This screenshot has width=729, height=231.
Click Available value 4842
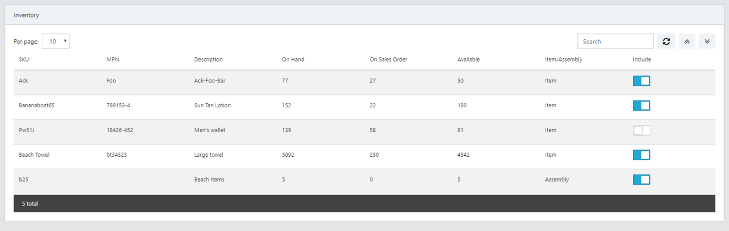(x=464, y=155)
